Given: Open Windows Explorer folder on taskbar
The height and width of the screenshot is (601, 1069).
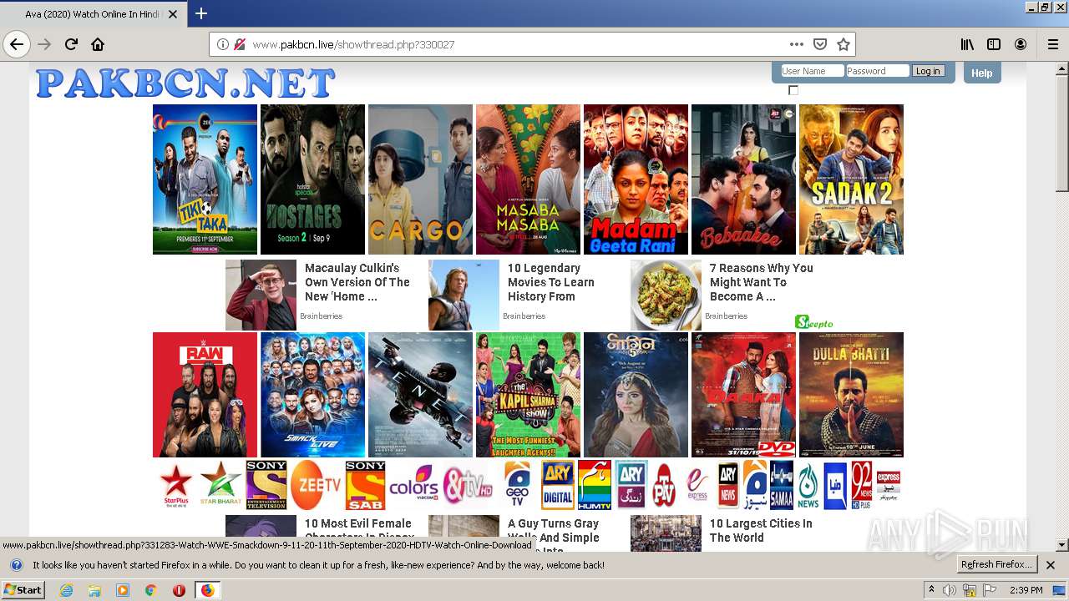Looking at the screenshot, I should click(x=94, y=589).
